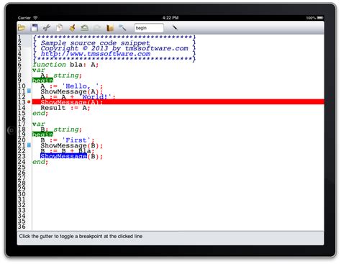The image size is (341, 264).
Task: Click the 'World!' string on line 12
Action: (x=96, y=97)
